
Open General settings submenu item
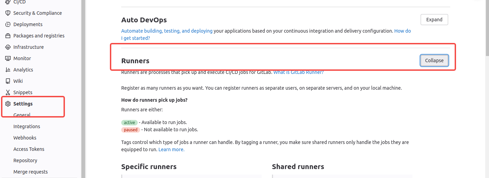(22, 115)
